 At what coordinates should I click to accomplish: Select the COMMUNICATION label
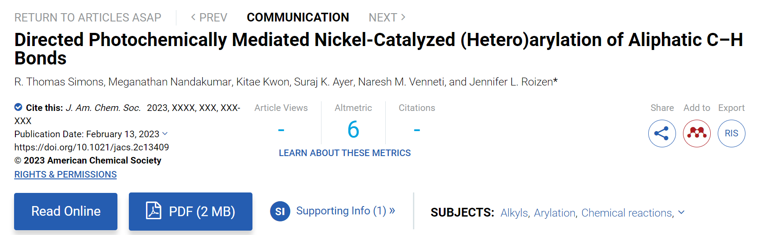click(298, 18)
